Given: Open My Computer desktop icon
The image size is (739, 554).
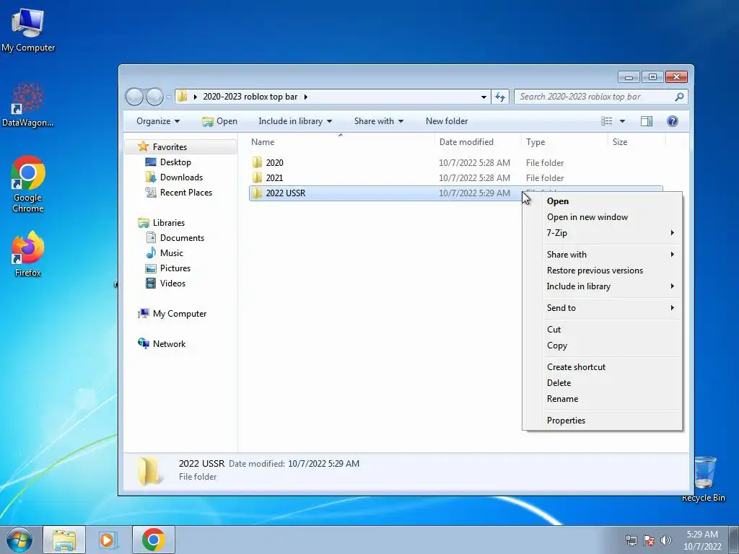Looking at the screenshot, I should pyautogui.click(x=28, y=30).
